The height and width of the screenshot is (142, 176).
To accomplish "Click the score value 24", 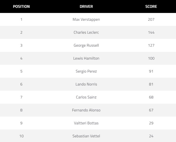I will click(151, 136).
